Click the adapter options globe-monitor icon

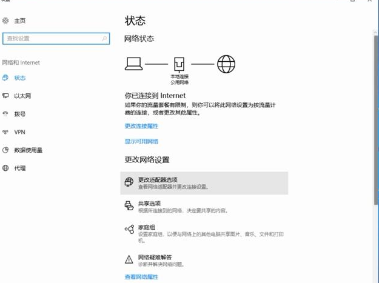[129, 182]
